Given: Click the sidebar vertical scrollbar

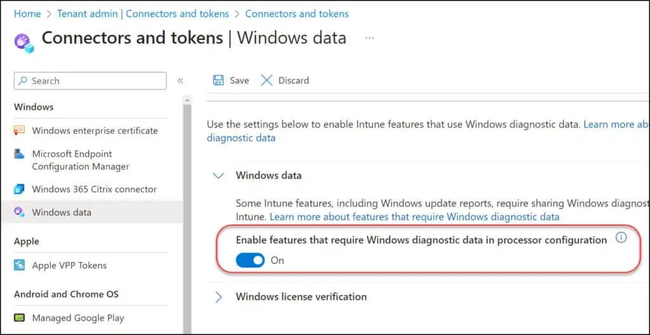Looking at the screenshot, I should tap(187, 218).
